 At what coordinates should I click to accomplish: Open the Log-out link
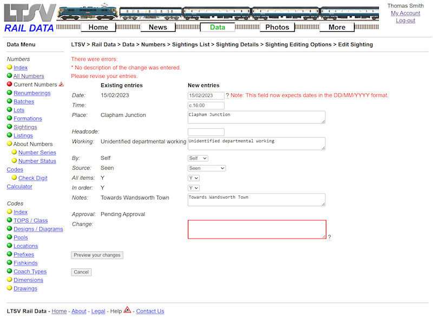coord(405,21)
